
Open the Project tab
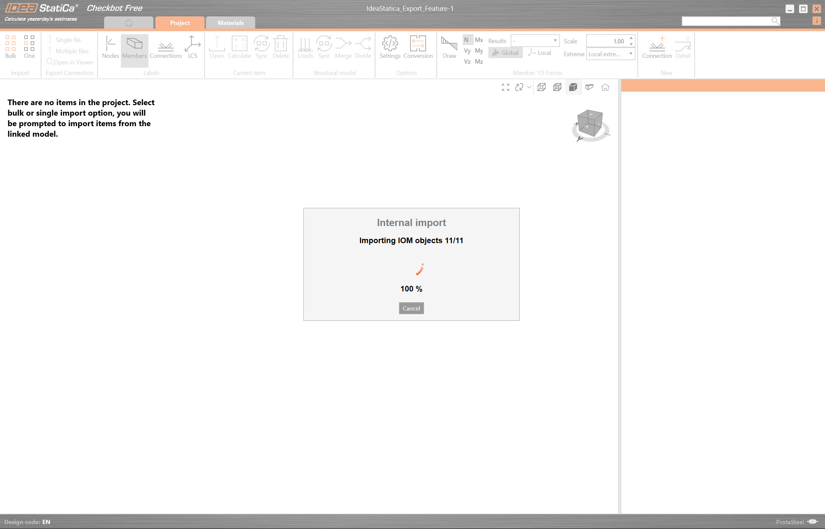tap(180, 23)
